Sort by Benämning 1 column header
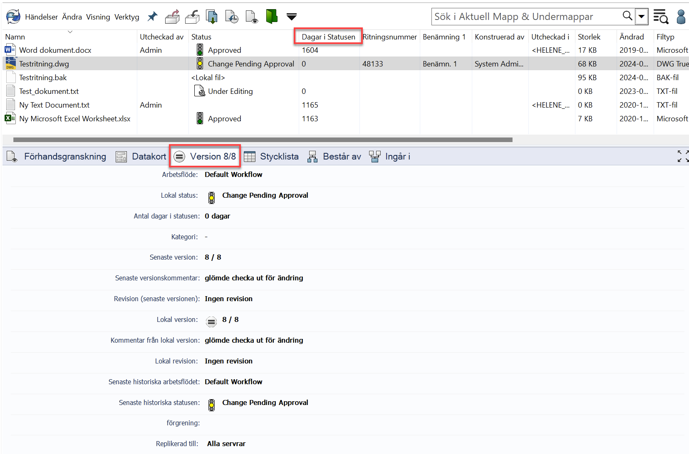This screenshot has height=454, width=689. (x=444, y=37)
